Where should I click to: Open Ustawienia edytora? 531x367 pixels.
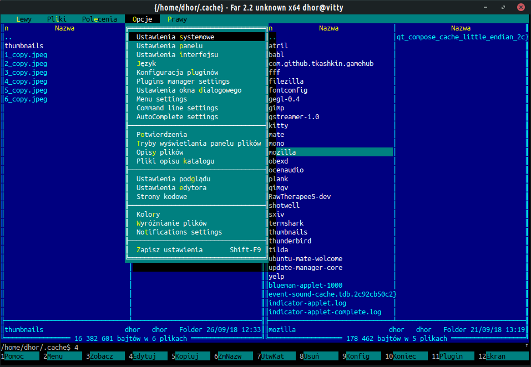click(x=196, y=188)
